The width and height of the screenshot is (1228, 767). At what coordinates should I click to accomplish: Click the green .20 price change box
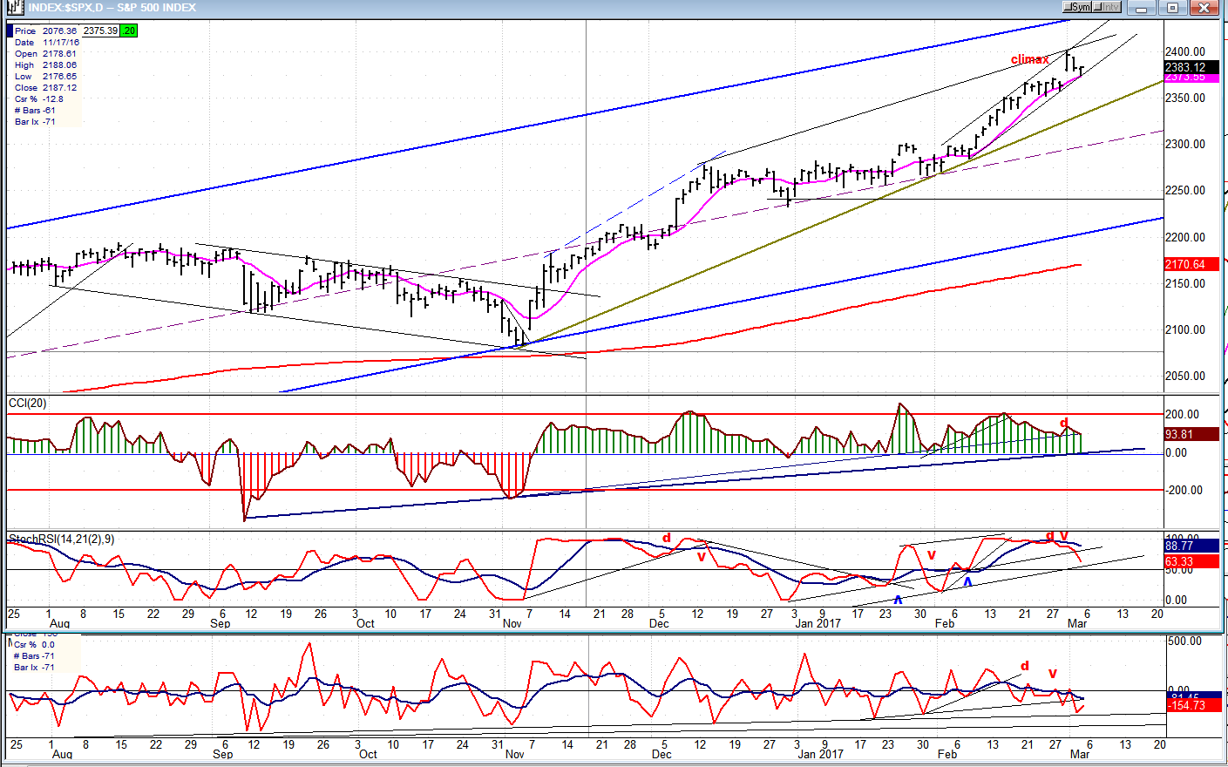[129, 31]
